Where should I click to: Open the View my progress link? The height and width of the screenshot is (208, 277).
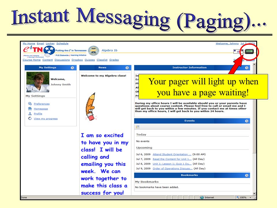pos(46,119)
